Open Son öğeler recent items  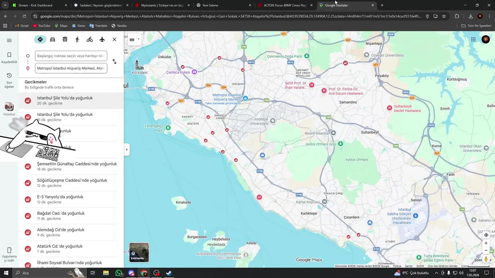(9, 80)
